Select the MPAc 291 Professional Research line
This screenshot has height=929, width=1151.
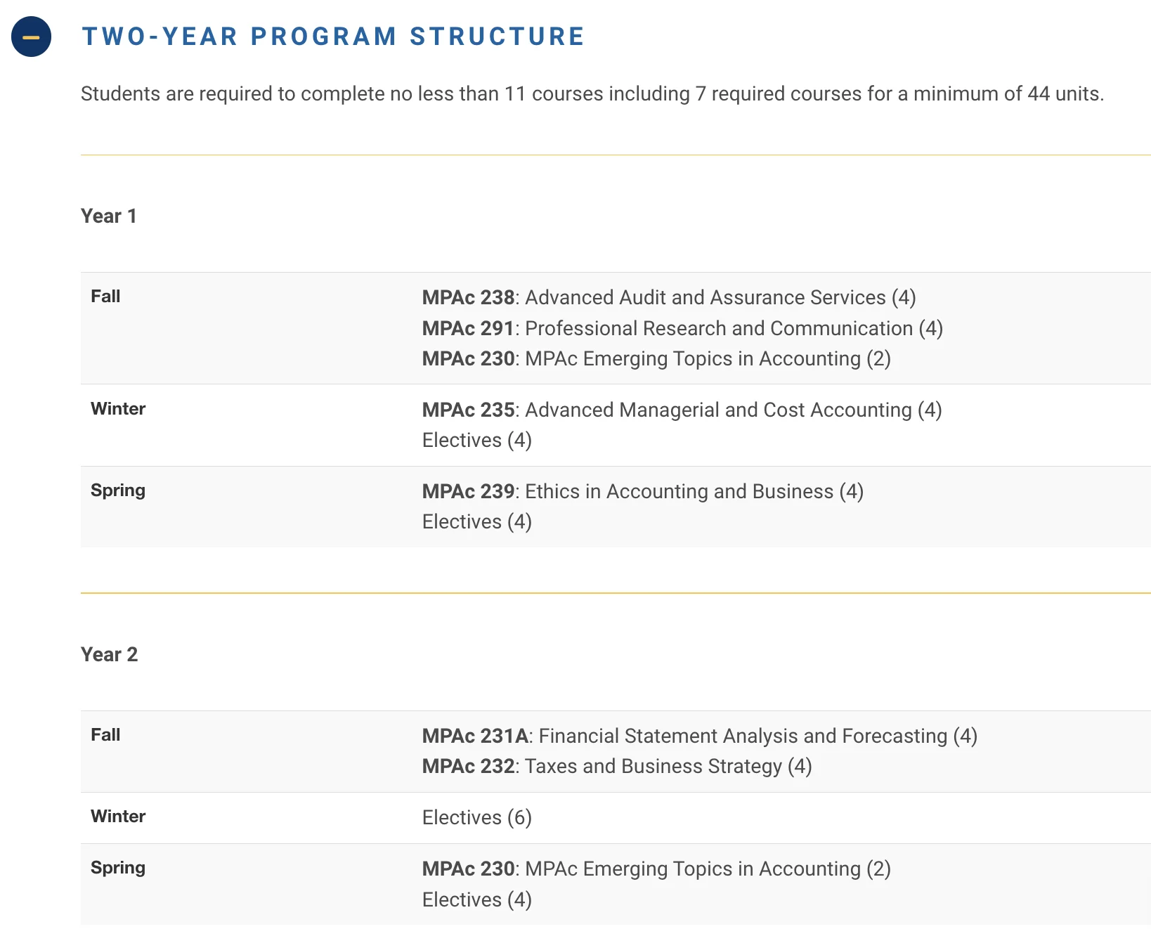[682, 328]
